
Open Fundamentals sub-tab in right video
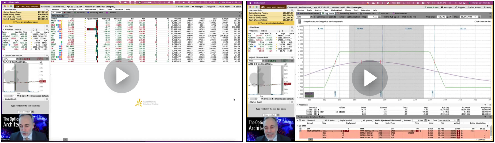coord(400,13)
